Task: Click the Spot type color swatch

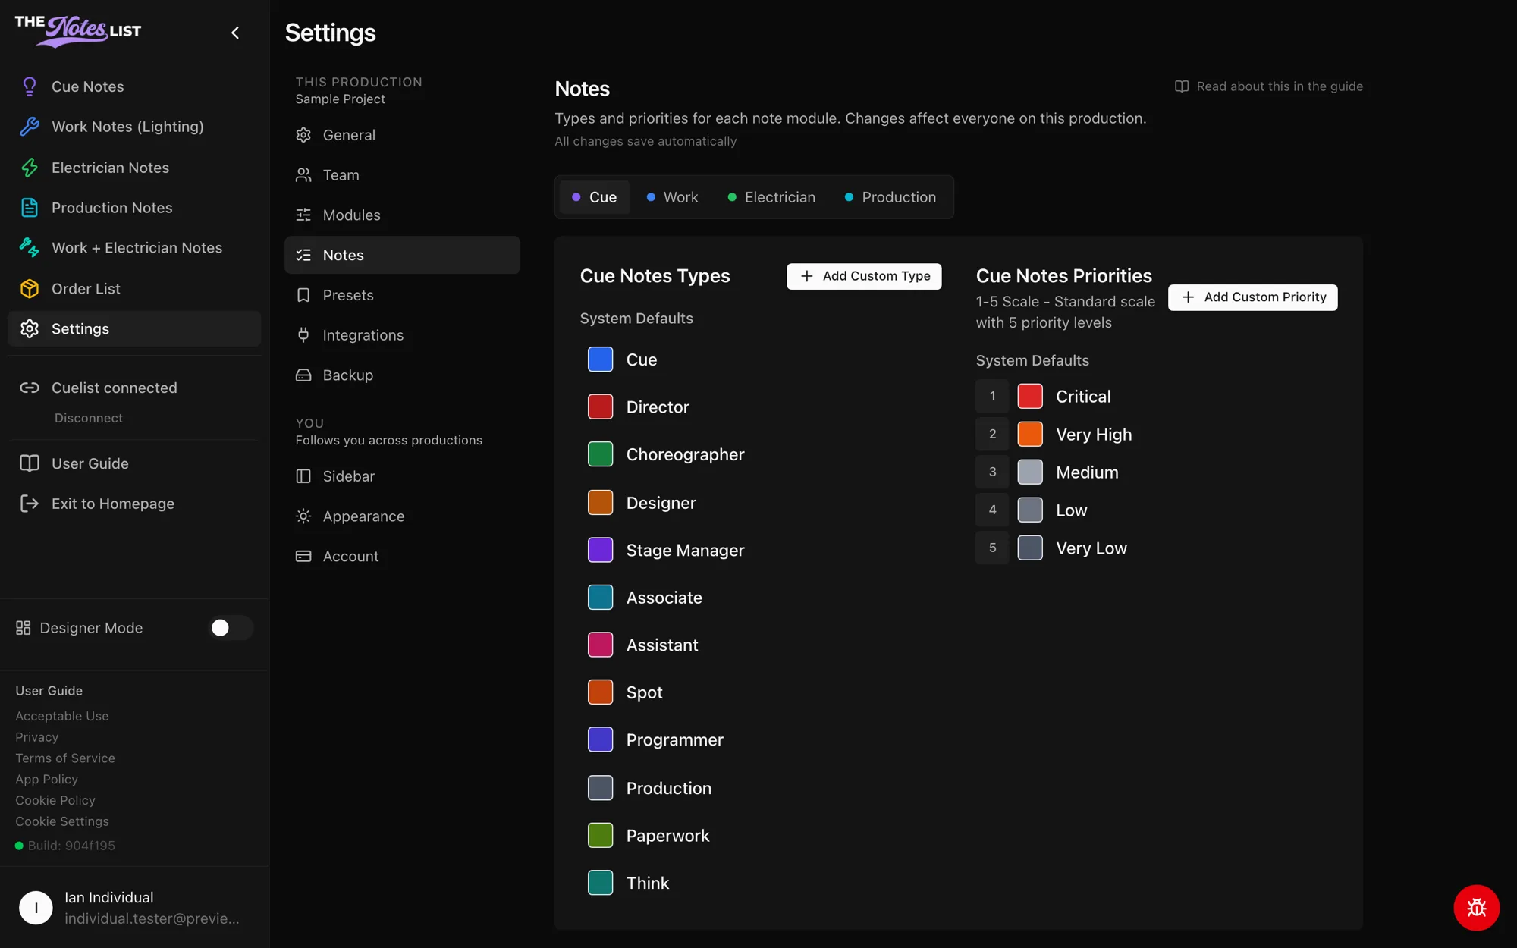Action: [601, 692]
